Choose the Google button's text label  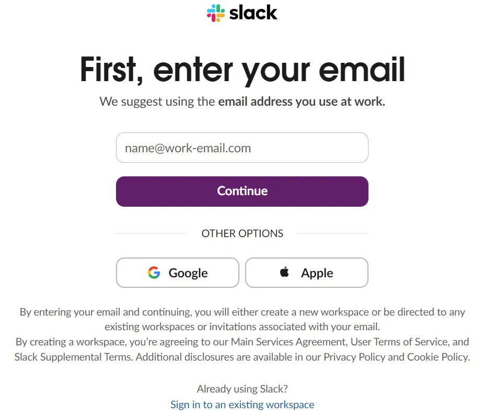[188, 273]
